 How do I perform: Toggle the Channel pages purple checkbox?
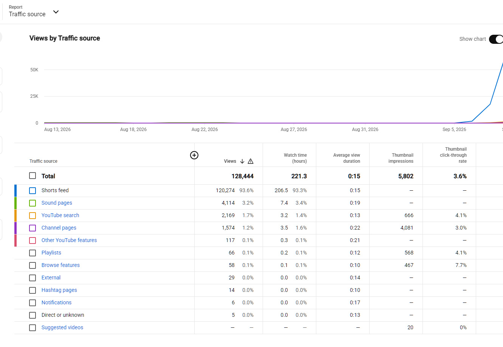[x=33, y=228]
